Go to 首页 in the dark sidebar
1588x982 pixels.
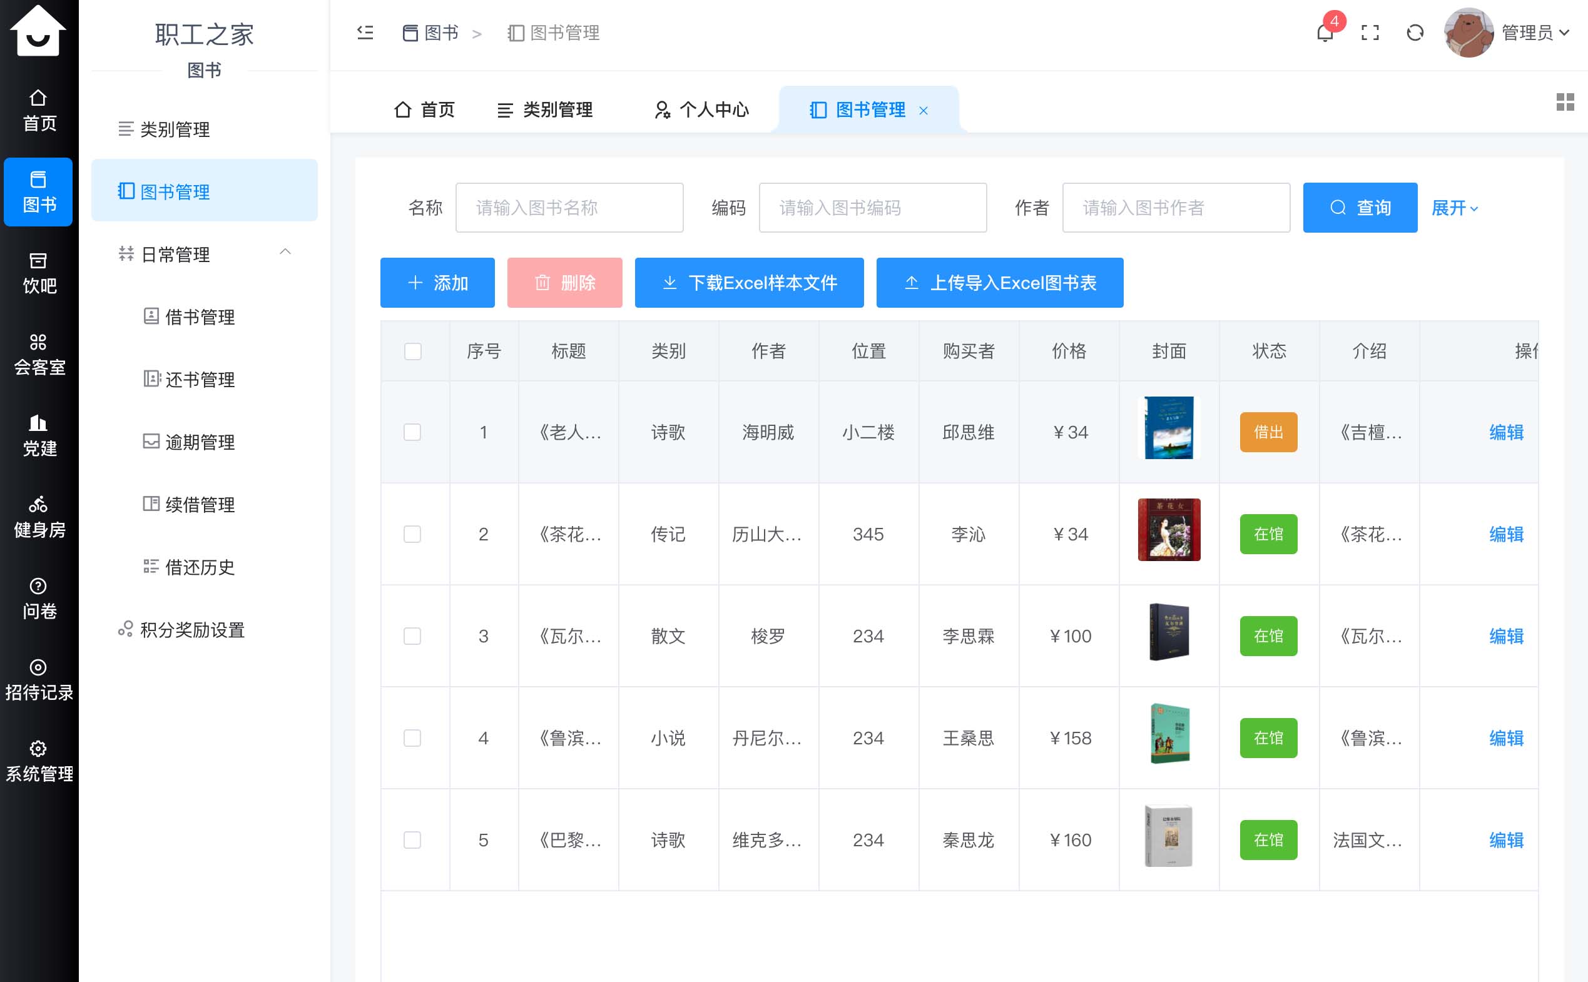(39, 111)
